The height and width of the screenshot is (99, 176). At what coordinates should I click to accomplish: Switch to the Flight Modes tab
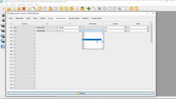tap(20, 18)
